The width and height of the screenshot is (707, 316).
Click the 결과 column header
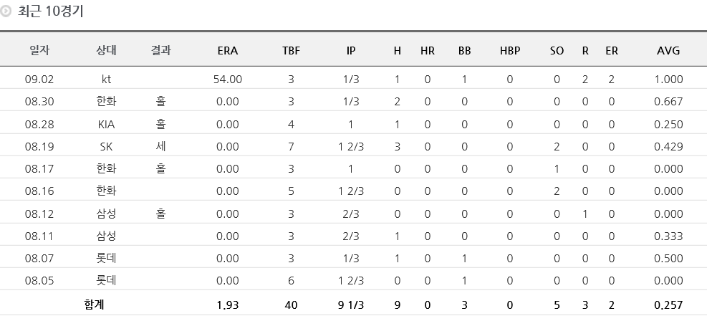coord(161,51)
